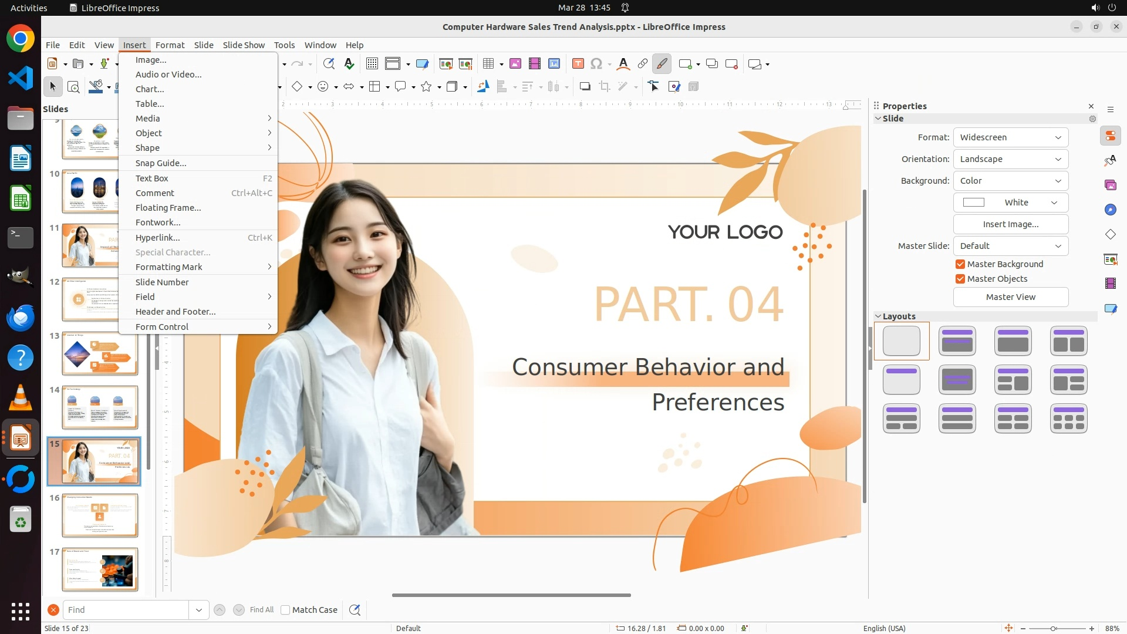Image resolution: width=1127 pixels, height=634 pixels.
Task: Enable the Match Case checkbox
Action: tap(285, 610)
